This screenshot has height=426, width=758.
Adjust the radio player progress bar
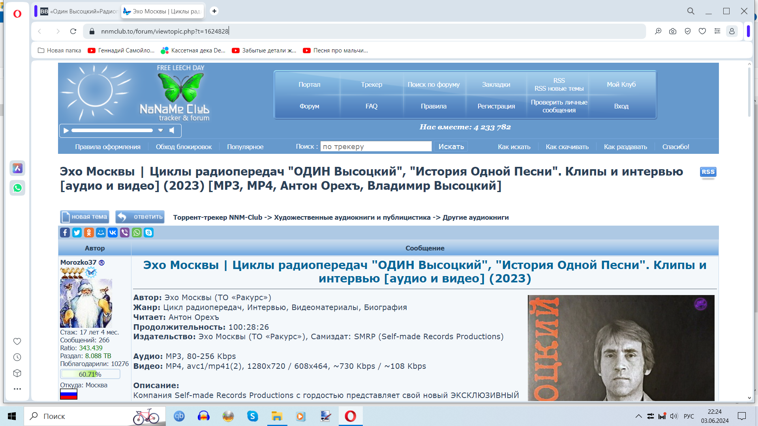click(112, 131)
